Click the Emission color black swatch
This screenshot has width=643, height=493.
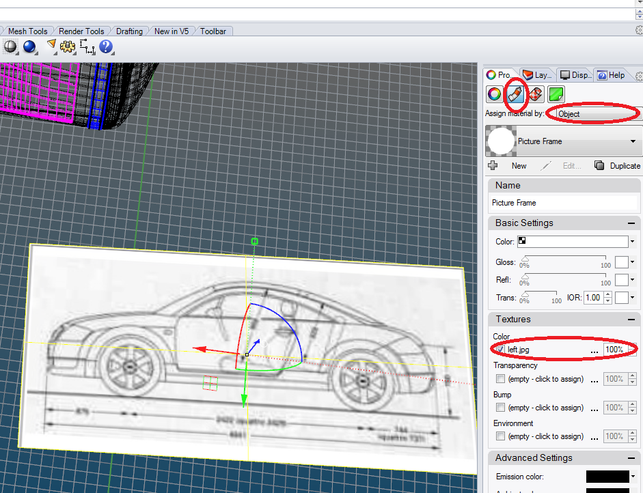pos(607,477)
